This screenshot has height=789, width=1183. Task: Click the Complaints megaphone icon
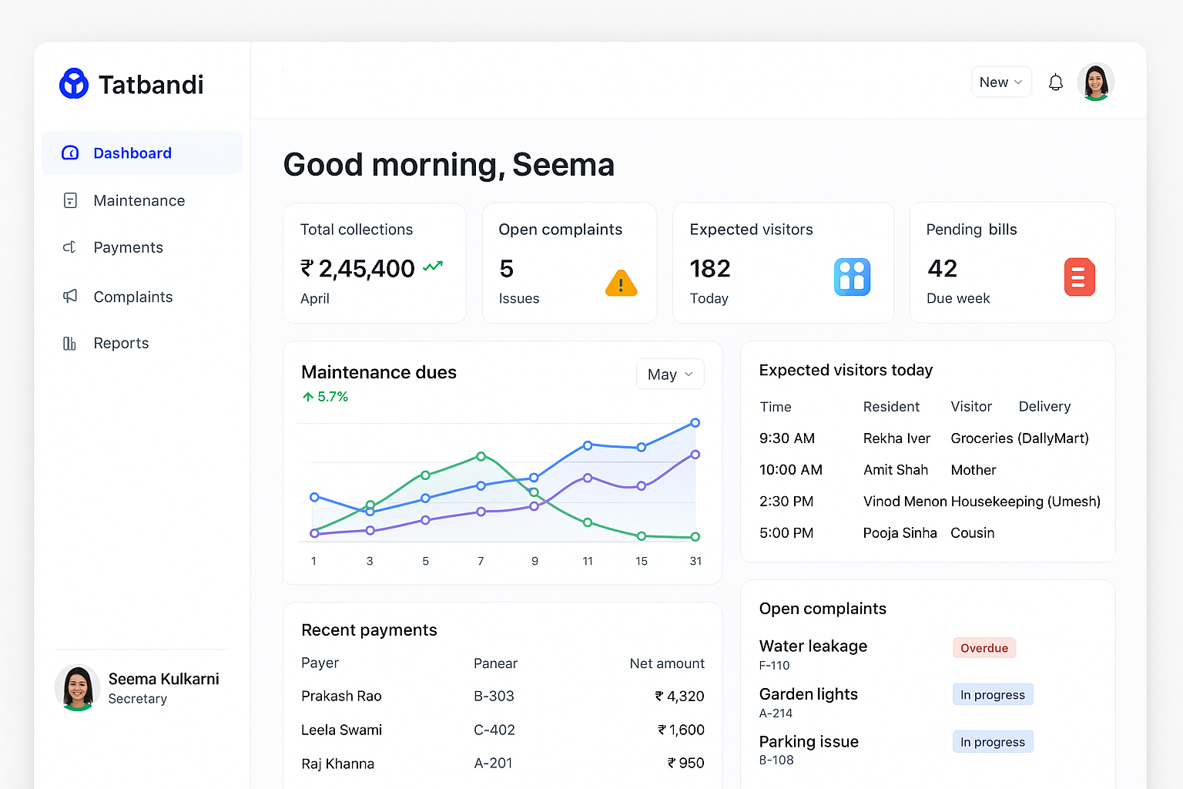pos(70,297)
